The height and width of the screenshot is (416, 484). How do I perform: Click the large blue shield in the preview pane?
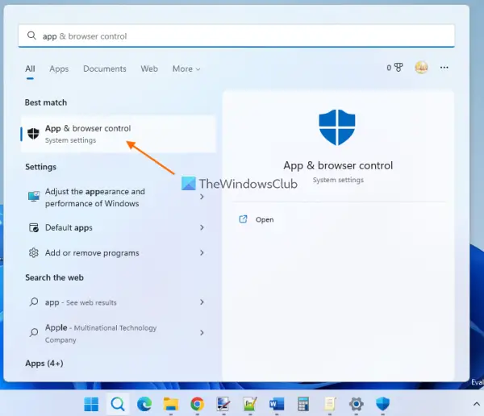[337, 127]
